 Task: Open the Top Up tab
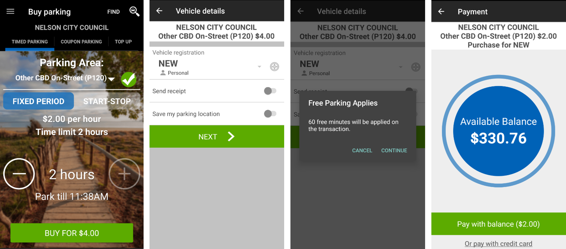coord(123,42)
